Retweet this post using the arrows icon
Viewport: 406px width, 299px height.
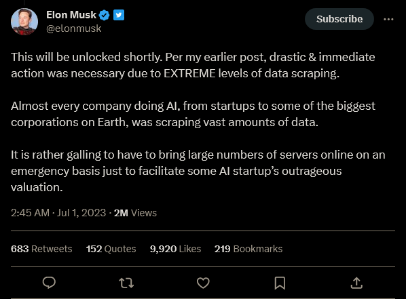pos(126,283)
